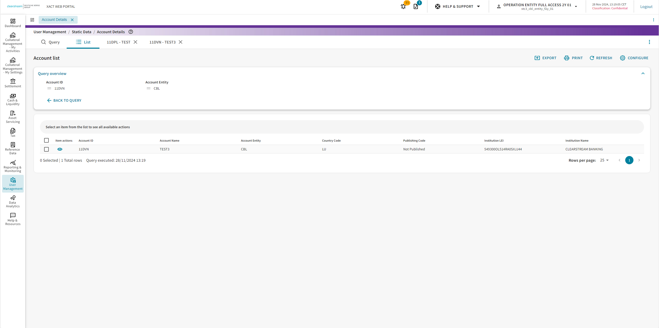Image resolution: width=659 pixels, height=328 pixels.
Task: Click the eye icon for account 11DVN
Action: (60, 149)
